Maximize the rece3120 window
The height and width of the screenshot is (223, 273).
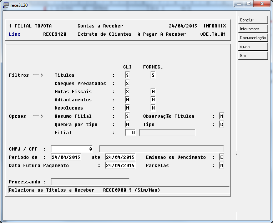coord(249,4)
